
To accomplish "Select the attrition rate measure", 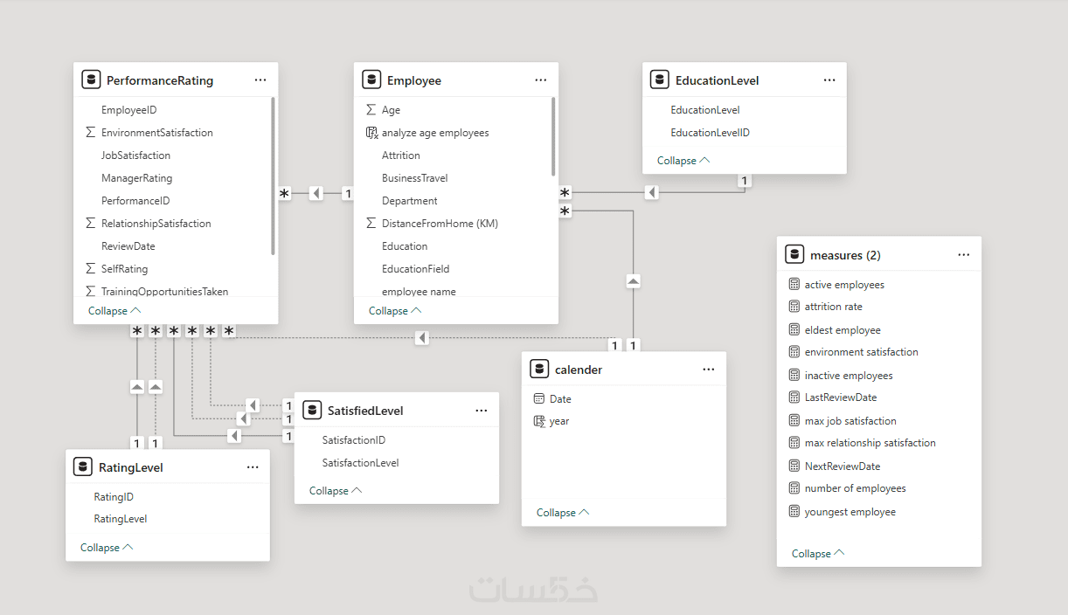I will (833, 307).
